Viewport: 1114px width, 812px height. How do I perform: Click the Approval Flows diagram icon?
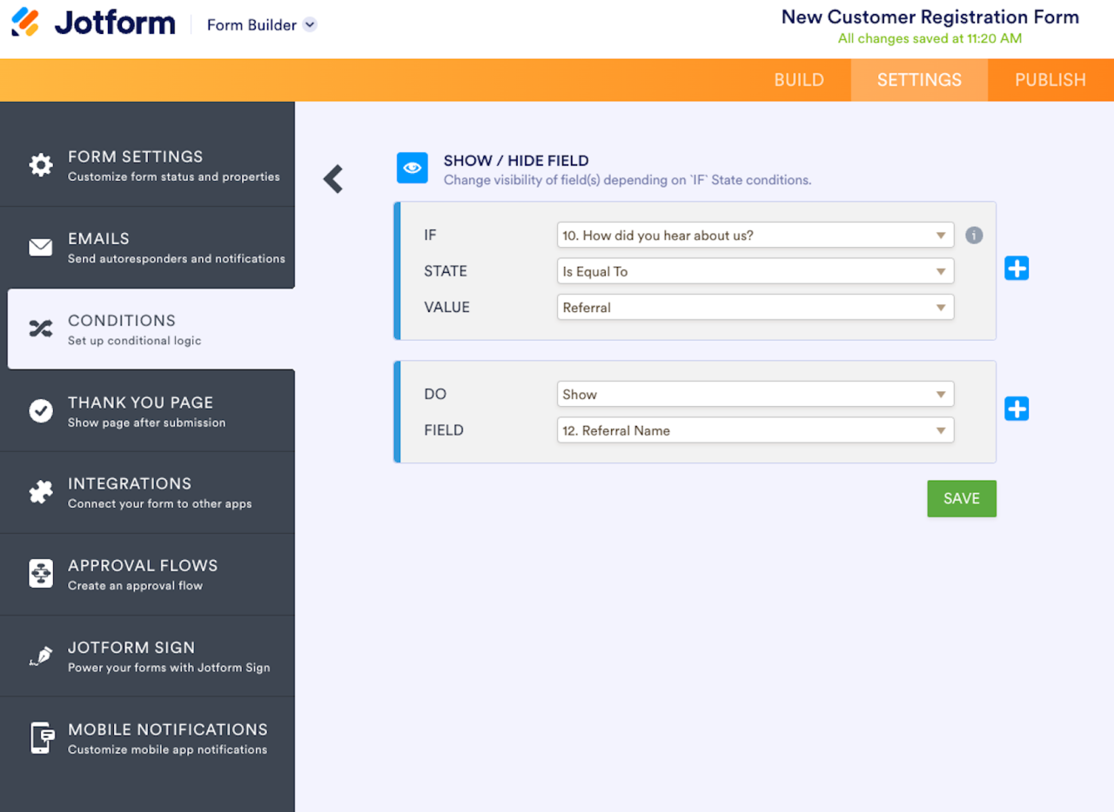(x=41, y=574)
